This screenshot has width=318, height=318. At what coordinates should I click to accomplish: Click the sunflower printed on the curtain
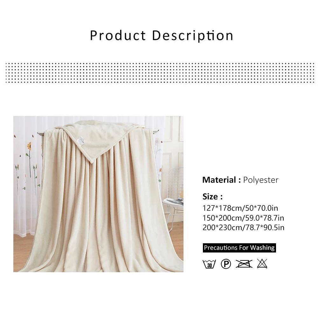point(30,146)
